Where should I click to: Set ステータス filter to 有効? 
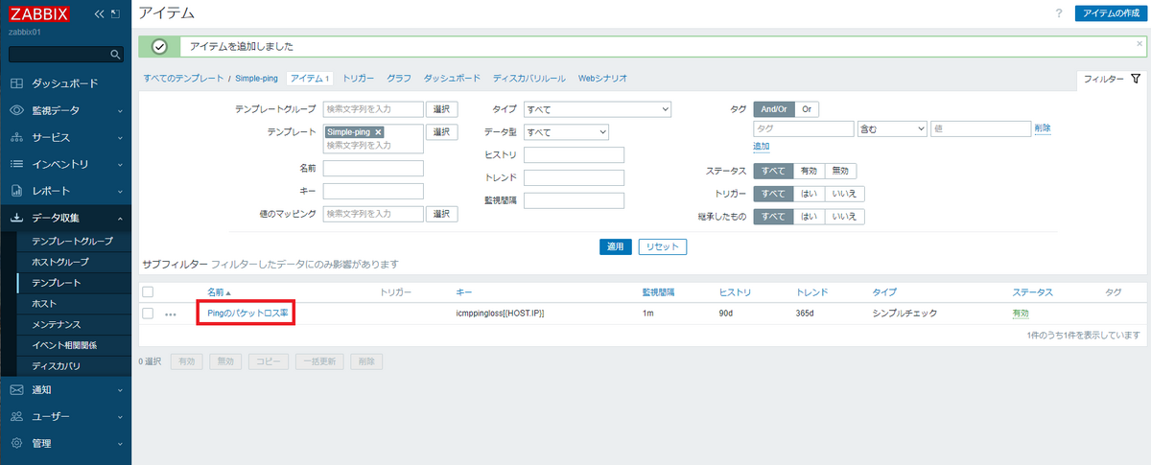[809, 171]
